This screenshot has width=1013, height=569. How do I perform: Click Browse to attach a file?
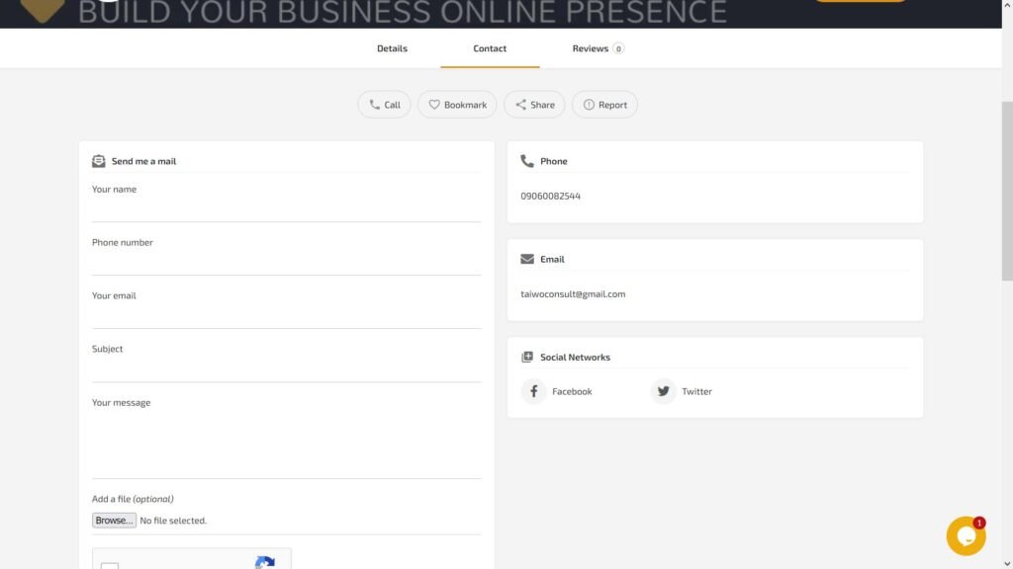pos(113,520)
